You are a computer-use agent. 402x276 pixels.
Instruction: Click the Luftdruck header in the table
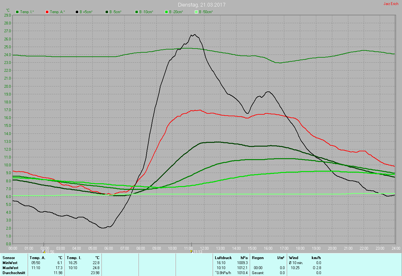[x=223, y=258]
